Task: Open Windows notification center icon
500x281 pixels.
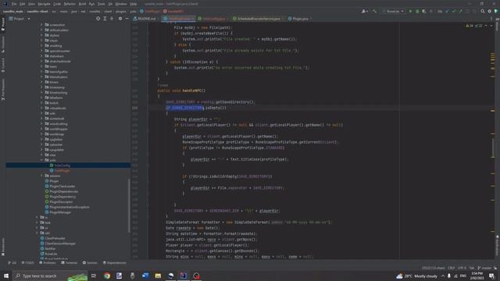Action: tap(491, 276)
